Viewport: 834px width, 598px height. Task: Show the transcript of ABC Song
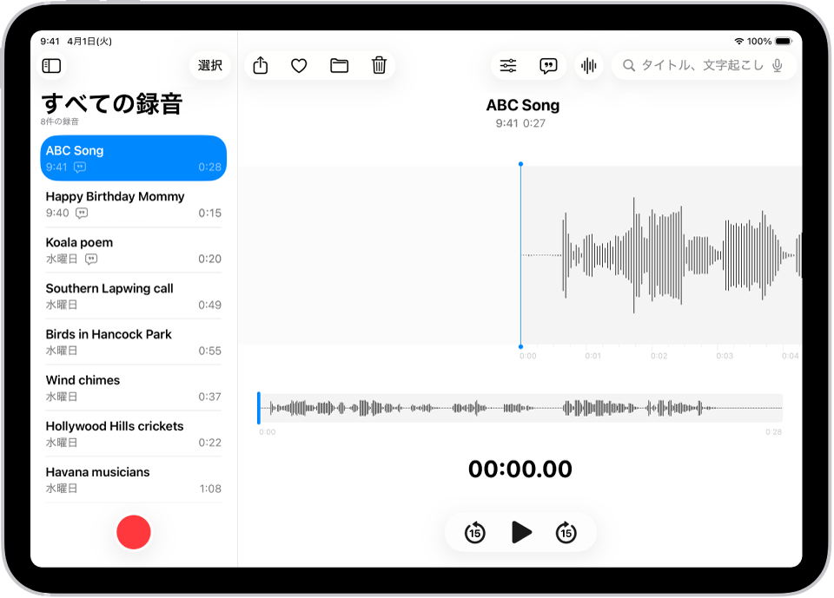(x=548, y=65)
